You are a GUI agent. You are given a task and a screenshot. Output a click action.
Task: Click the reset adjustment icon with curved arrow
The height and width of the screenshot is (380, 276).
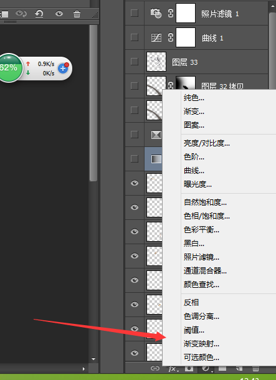tap(39, 14)
